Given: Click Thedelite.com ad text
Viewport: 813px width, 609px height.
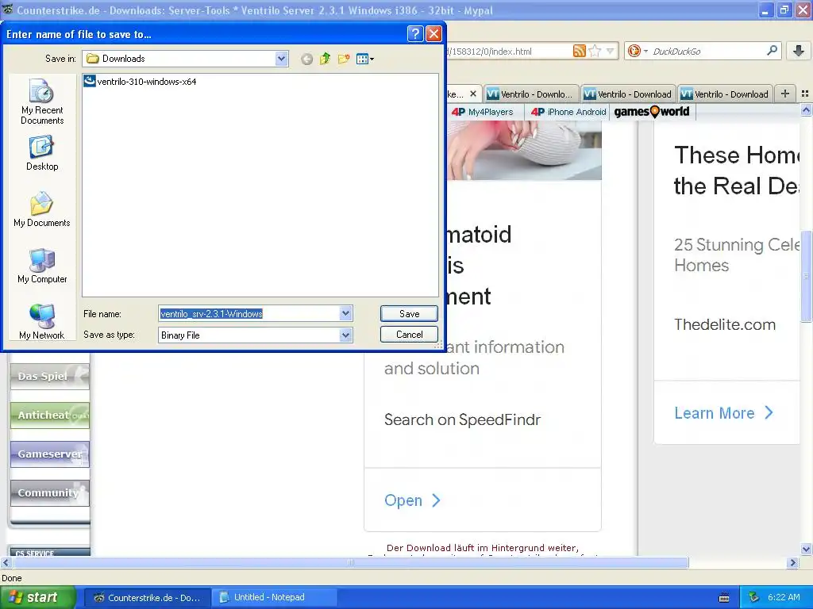Looking at the screenshot, I should pos(725,324).
